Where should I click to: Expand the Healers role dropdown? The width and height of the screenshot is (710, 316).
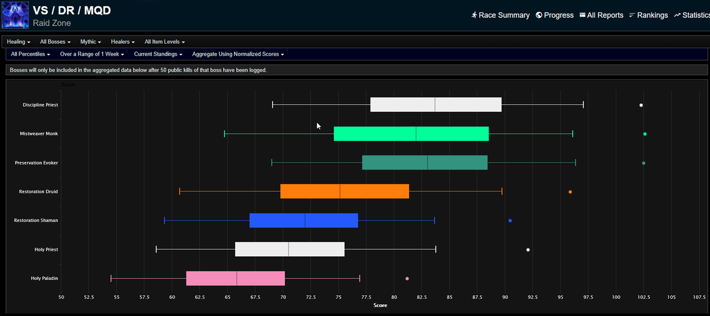click(x=123, y=41)
